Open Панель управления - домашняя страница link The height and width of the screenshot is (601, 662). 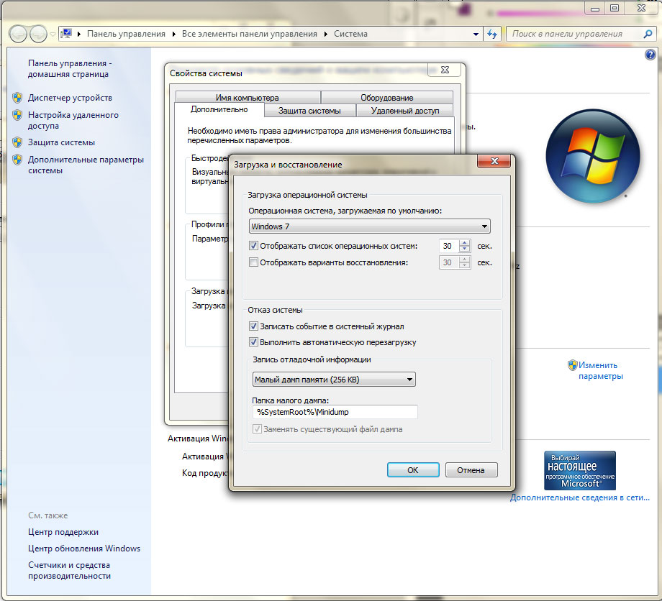coord(70,69)
